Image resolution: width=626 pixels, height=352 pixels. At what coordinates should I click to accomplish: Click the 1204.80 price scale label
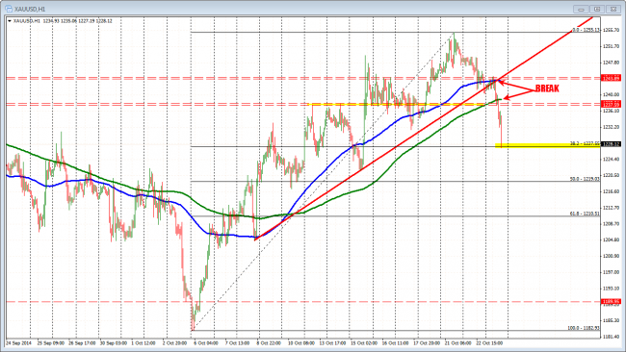click(x=612, y=239)
